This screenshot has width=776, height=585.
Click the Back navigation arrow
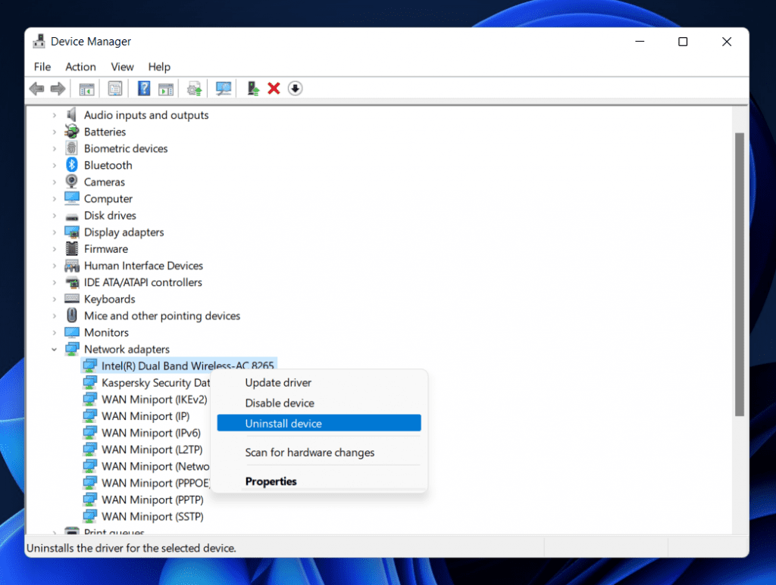click(x=36, y=89)
